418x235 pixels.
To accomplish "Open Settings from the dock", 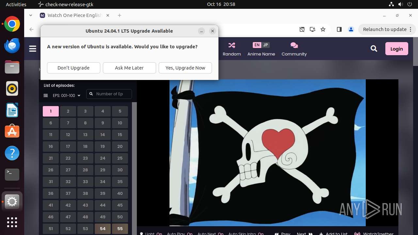I will (12, 202).
